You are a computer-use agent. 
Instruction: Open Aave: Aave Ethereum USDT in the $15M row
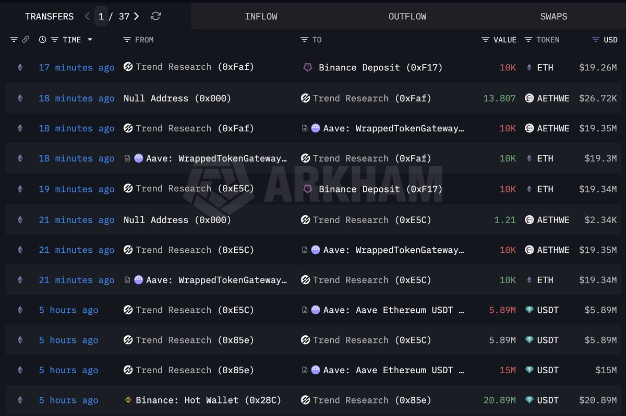coord(394,370)
